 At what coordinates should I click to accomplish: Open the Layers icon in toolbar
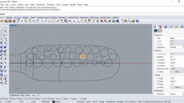tap(101, 21)
